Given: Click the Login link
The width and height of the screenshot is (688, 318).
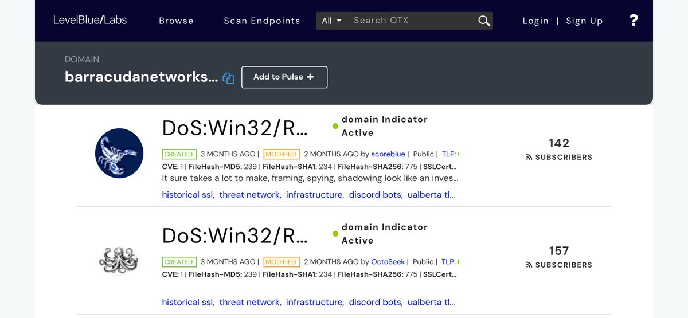Looking at the screenshot, I should pyautogui.click(x=535, y=21).
